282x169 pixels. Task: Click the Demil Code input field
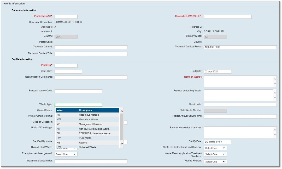(x=240, y=105)
